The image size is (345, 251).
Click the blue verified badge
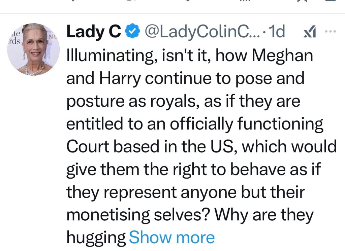pyautogui.click(x=132, y=32)
